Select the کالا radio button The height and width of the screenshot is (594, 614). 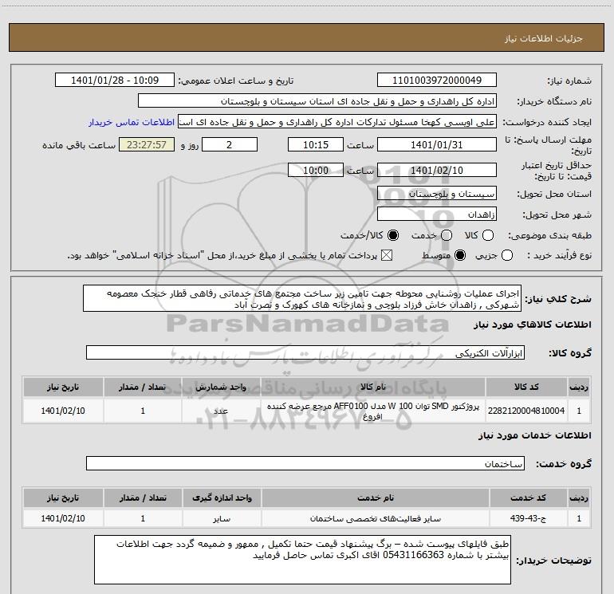tap(488, 235)
